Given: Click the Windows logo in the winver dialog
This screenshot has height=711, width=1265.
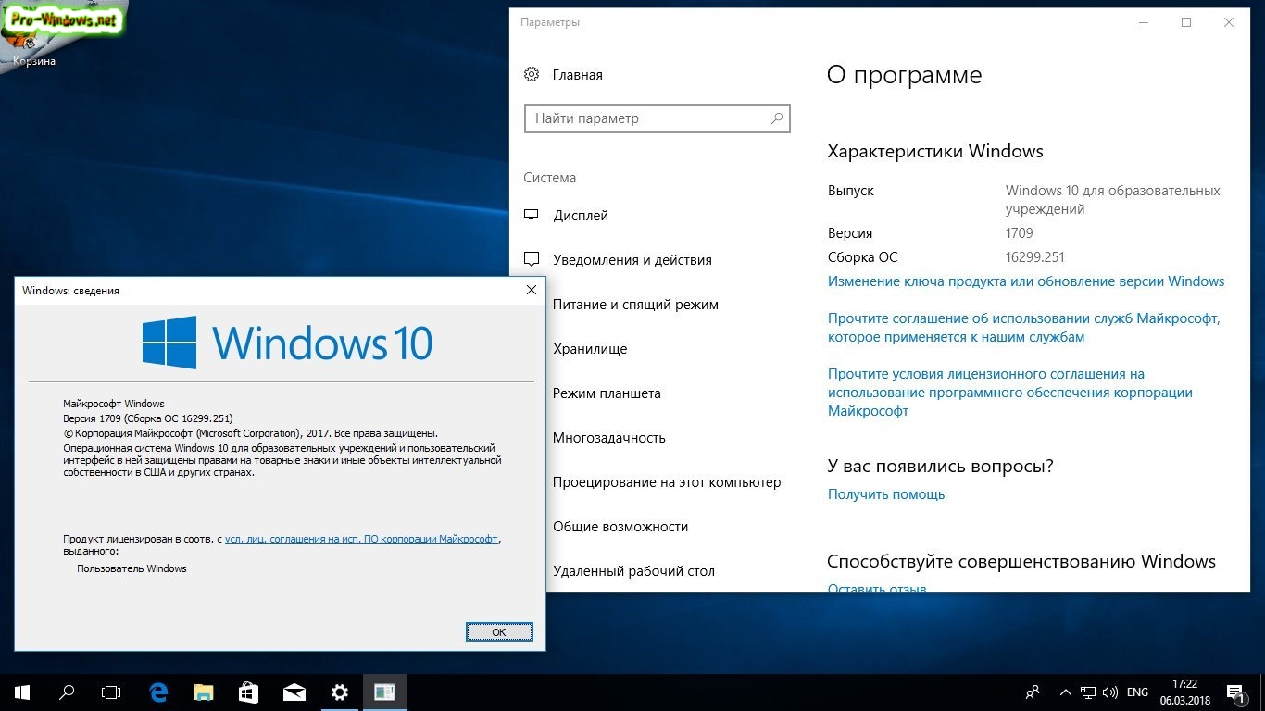Looking at the screenshot, I should [x=169, y=343].
